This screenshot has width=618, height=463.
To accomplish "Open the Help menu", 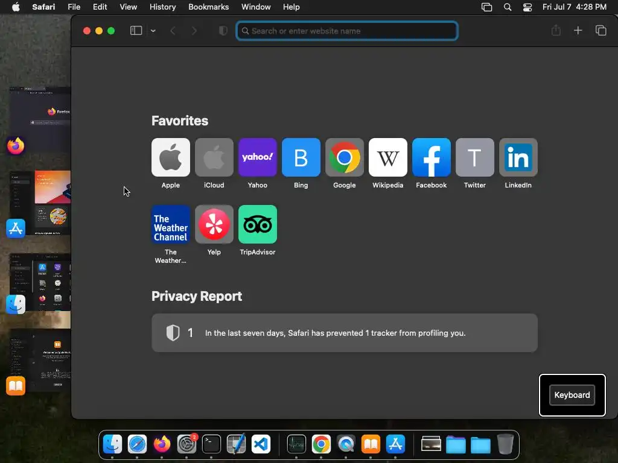I will [x=291, y=7].
